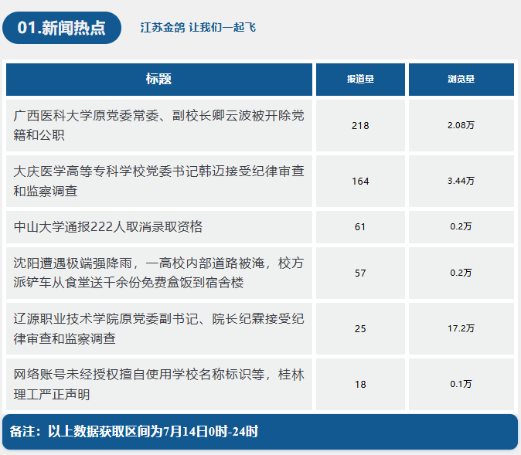Select the view count 3.44万
The height and width of the screenshot is (455, 521).
point(461,181)
